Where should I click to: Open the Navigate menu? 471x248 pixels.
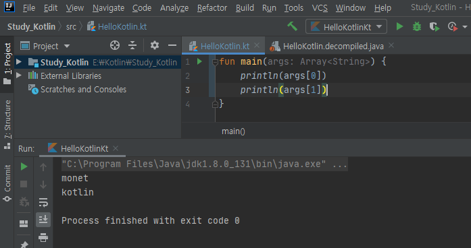[x=108, y=8]
